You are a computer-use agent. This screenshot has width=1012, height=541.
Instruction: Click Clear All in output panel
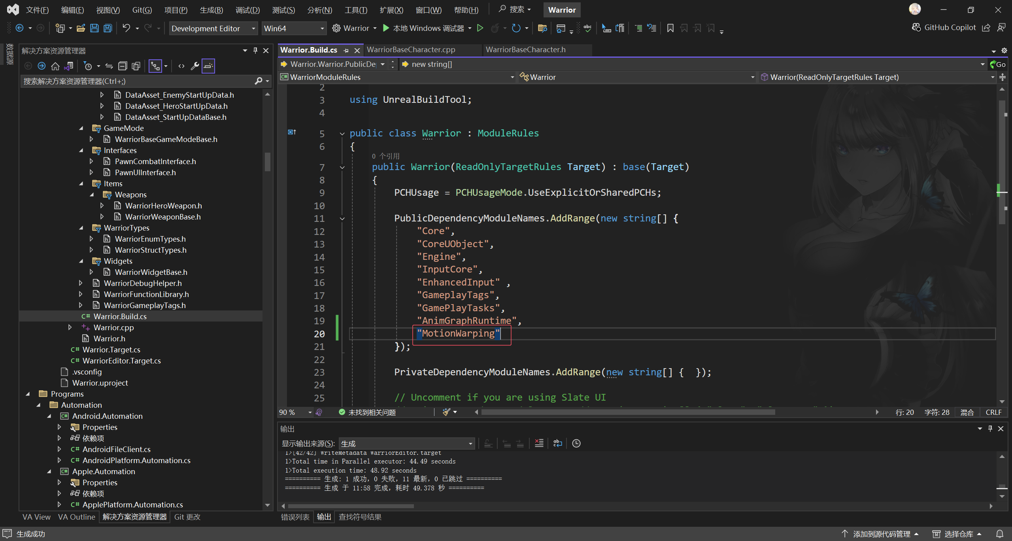click(539, 443)
